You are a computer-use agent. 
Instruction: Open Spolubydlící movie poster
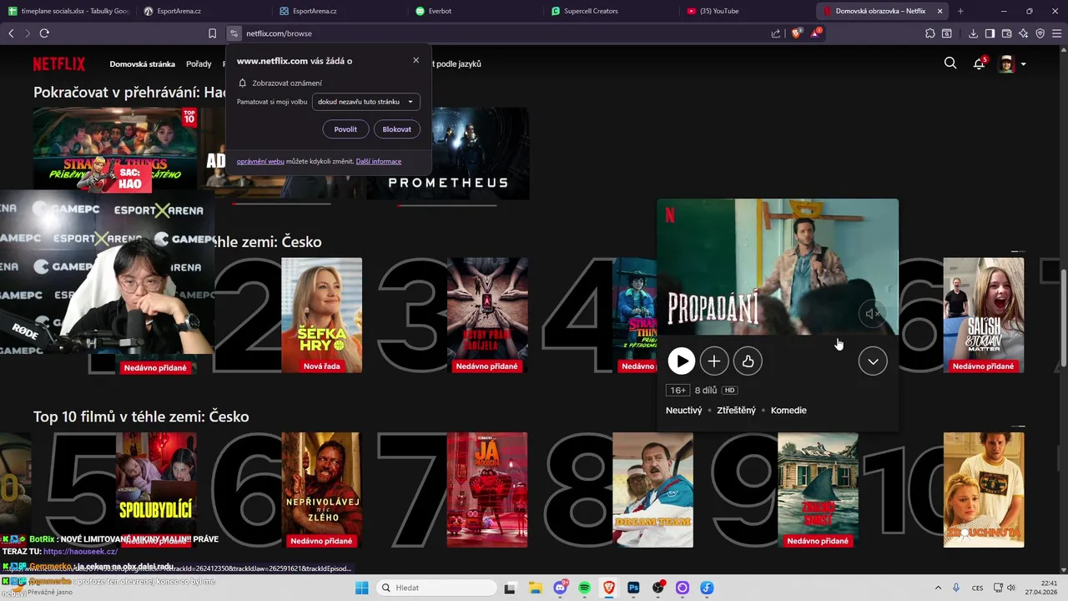(156, 490)
